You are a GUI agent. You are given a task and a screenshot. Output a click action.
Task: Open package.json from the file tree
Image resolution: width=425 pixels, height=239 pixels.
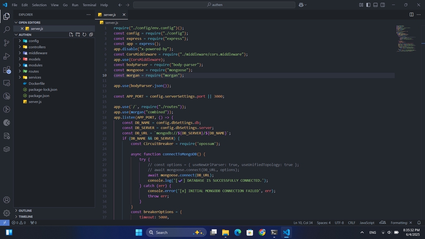tap(39, 96)
